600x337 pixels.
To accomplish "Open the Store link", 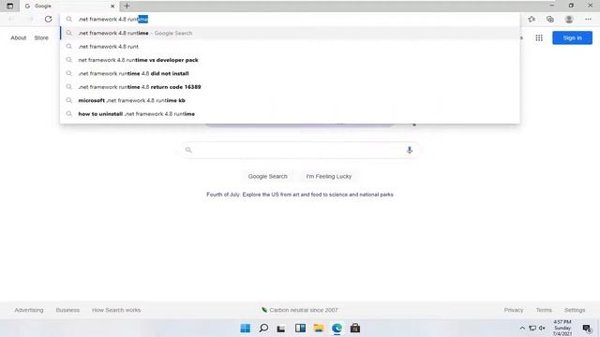I will [x=41, y=37].
